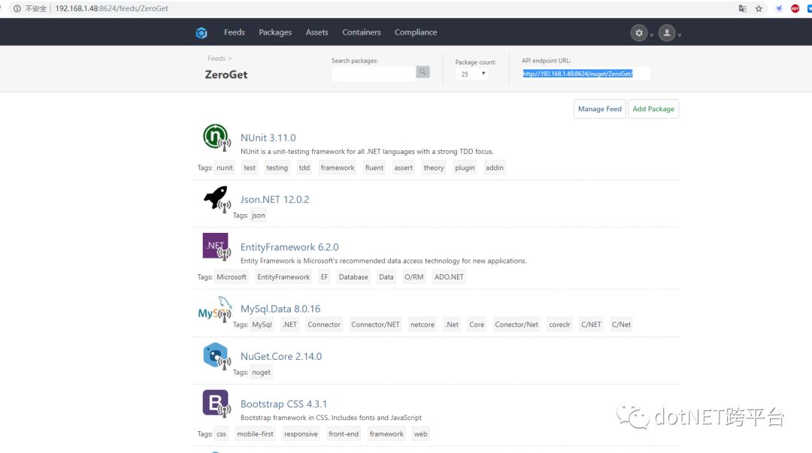The width and height of the screenshot is (812, 453).
Task: Click the 'assert' tag
Action: (x=404, y=168)
